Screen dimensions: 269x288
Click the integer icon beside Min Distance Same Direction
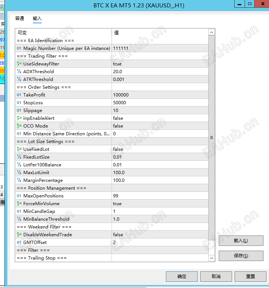click(x=19, y=134)
